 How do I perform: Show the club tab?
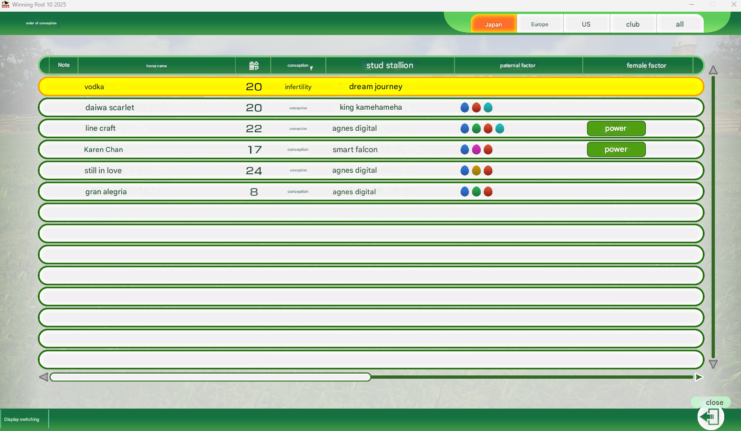(x=633, y=24)
